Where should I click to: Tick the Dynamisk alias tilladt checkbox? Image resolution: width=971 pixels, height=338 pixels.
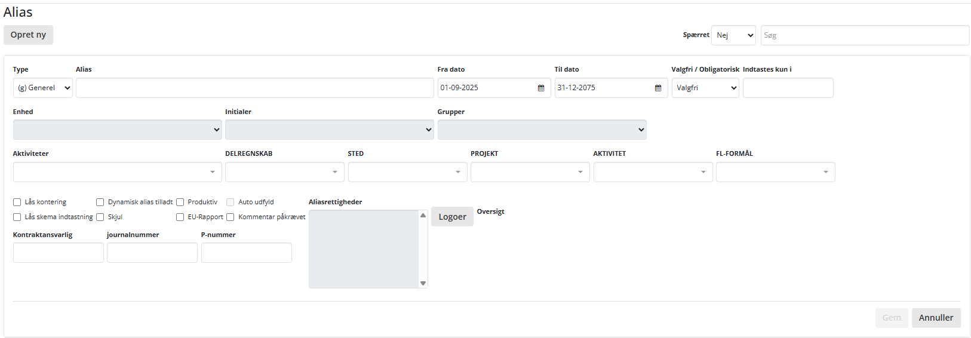click(100, 202)
